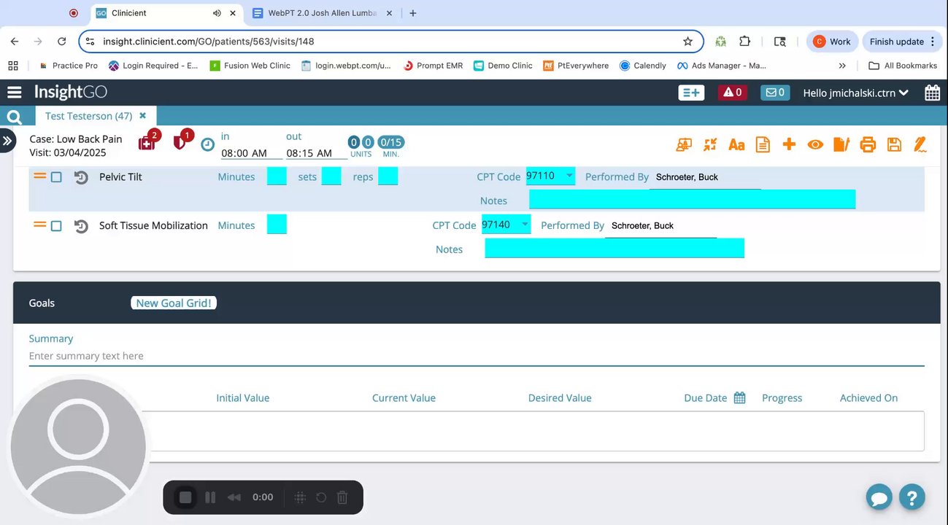Click the New Goal Grid! button
This screenshot has width=948, height=525.
[x=174, y=303]
